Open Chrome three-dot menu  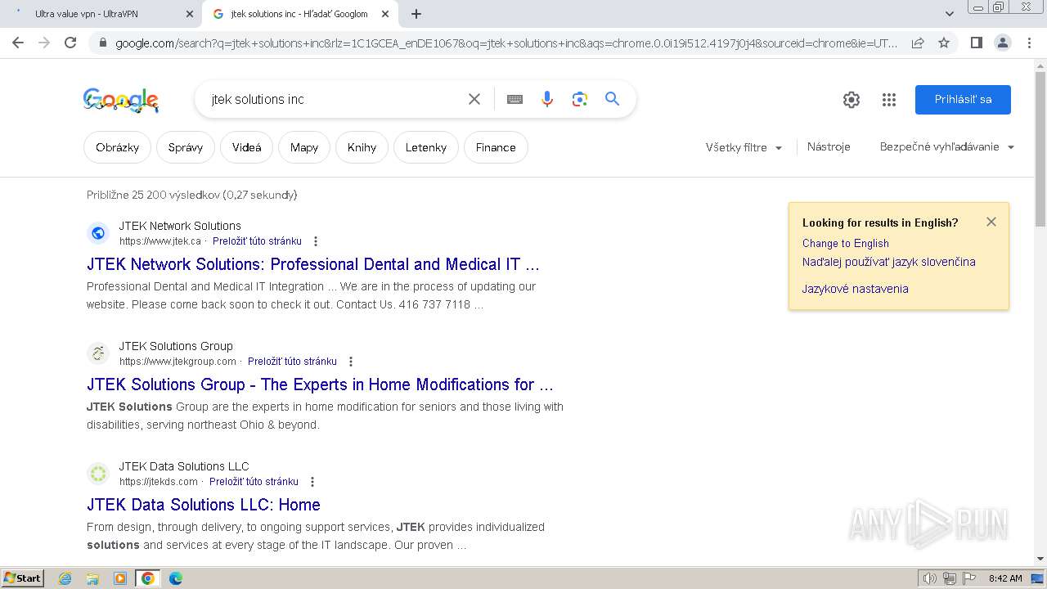(x=1029, y=43)
